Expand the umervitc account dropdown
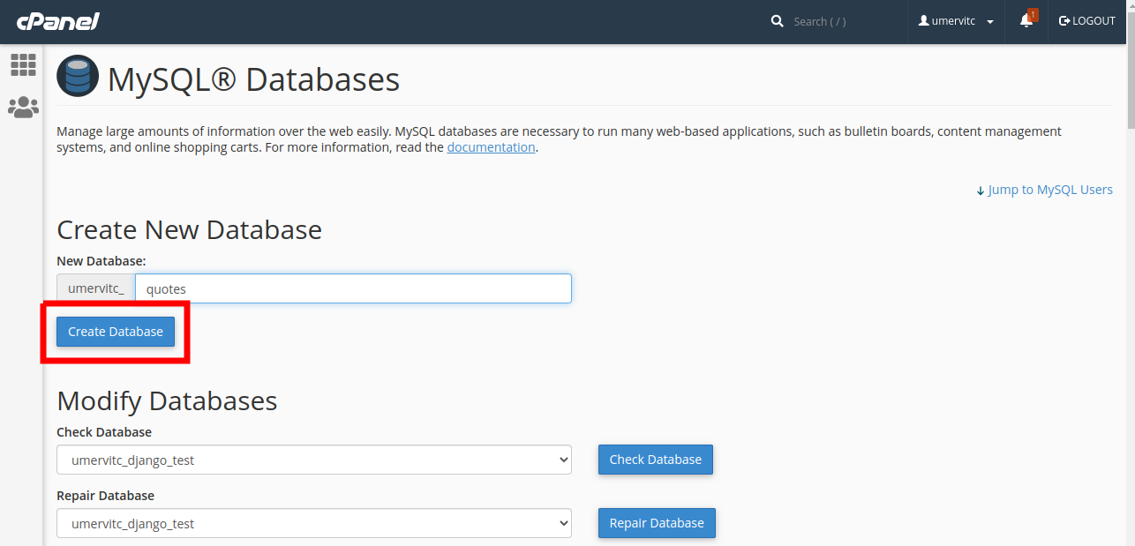Screen dimensions: 1135x546 tap(989, 21)
